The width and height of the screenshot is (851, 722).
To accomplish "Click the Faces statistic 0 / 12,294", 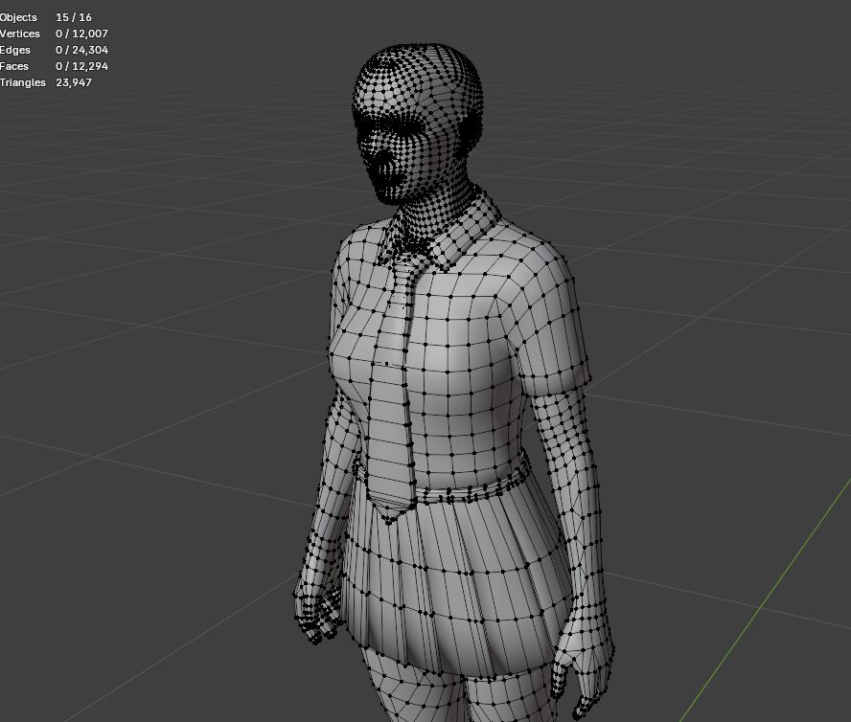I will [x=81, y=66].
